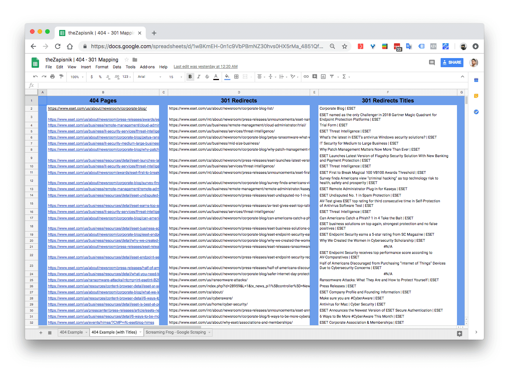The height and width of the screenshot is (389, 512).
Task: Click the Redo arrow in toolbar
Action: tap(44, 77)
